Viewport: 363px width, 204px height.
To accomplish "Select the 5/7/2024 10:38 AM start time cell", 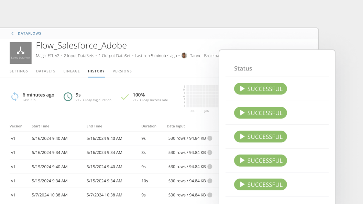I will 49,195.
